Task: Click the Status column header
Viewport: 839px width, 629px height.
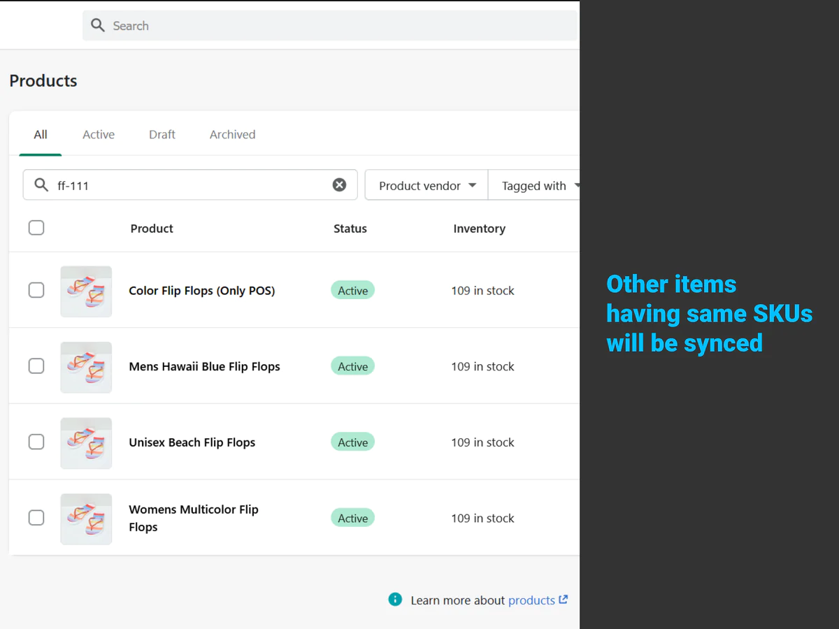Action: point(350,229)
